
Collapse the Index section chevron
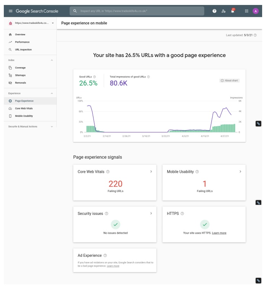[52, 60]
